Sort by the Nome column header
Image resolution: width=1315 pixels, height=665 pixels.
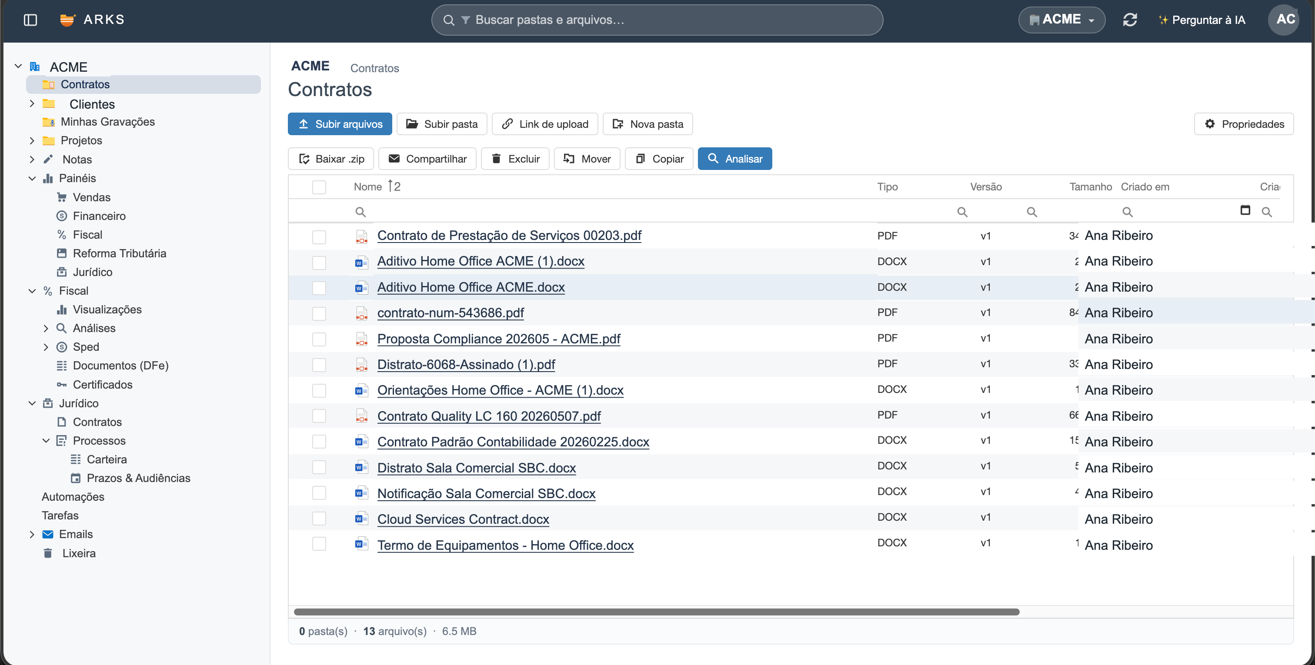pos(367,187)
